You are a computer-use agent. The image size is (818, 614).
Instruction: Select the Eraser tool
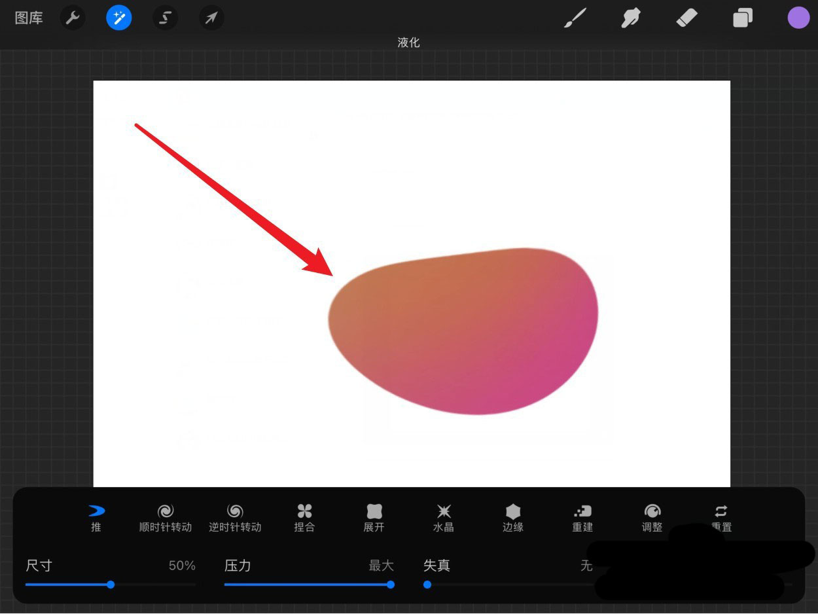tap(687, 18)
